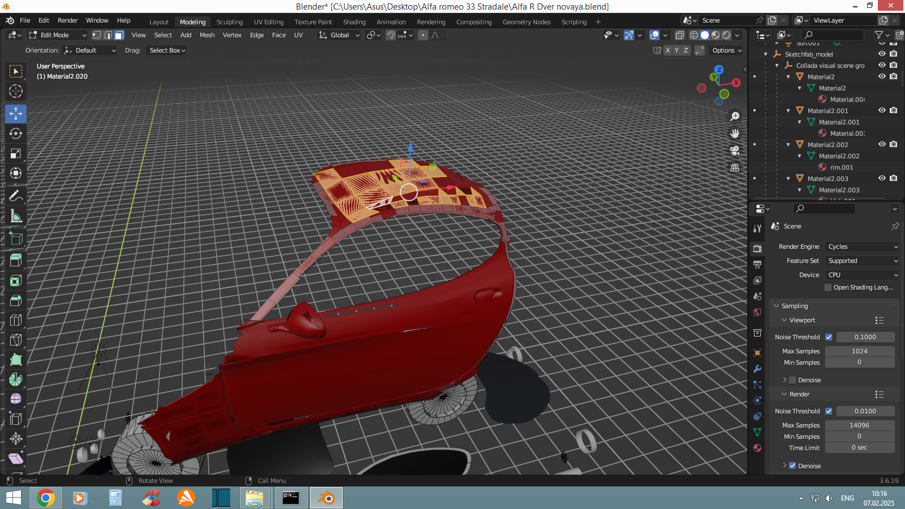
Task: Select the Cursor tool
Action: click(16, 91)
